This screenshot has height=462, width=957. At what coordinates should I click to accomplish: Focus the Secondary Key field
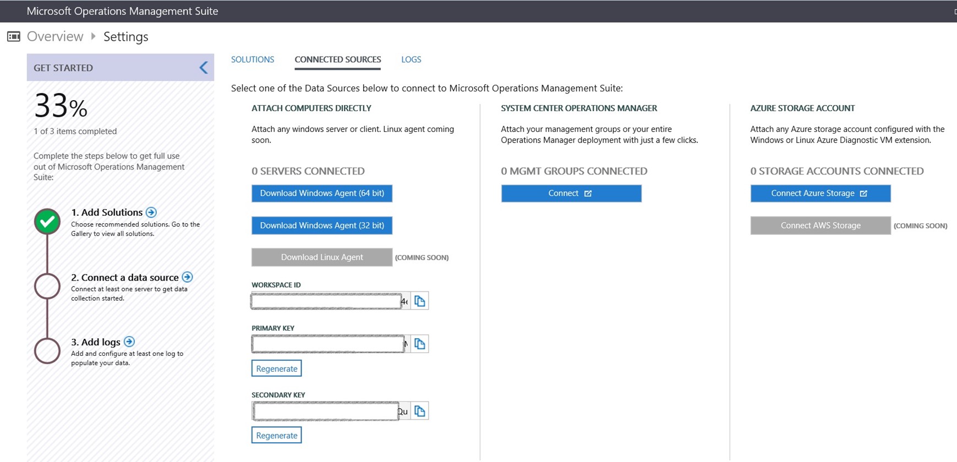coord(330,411)
